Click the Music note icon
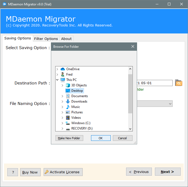The image size is (188, 187). click(x=68, y=107)
